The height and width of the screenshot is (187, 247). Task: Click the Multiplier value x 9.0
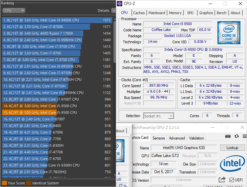(x=159, y=92)
